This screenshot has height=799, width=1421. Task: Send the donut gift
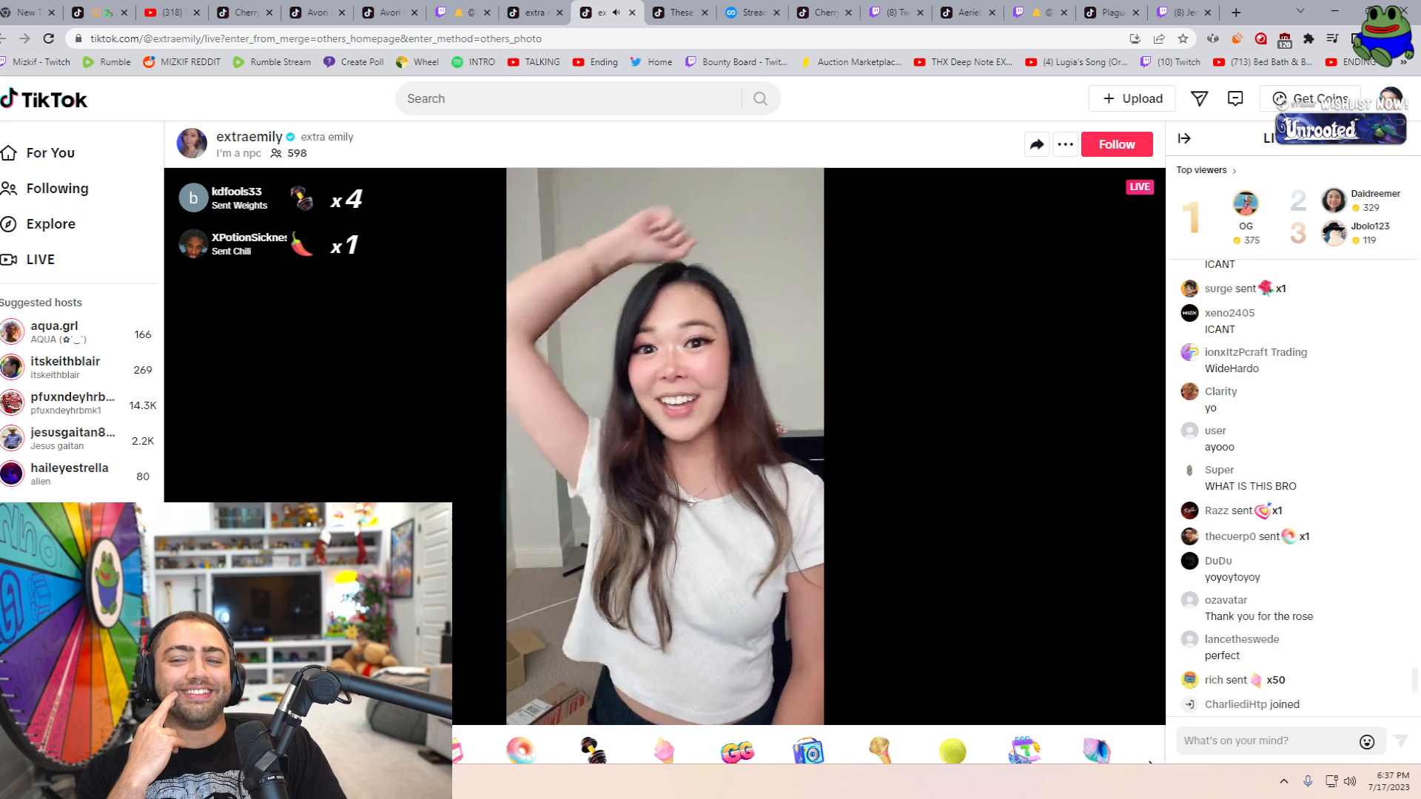coord(522,750)
